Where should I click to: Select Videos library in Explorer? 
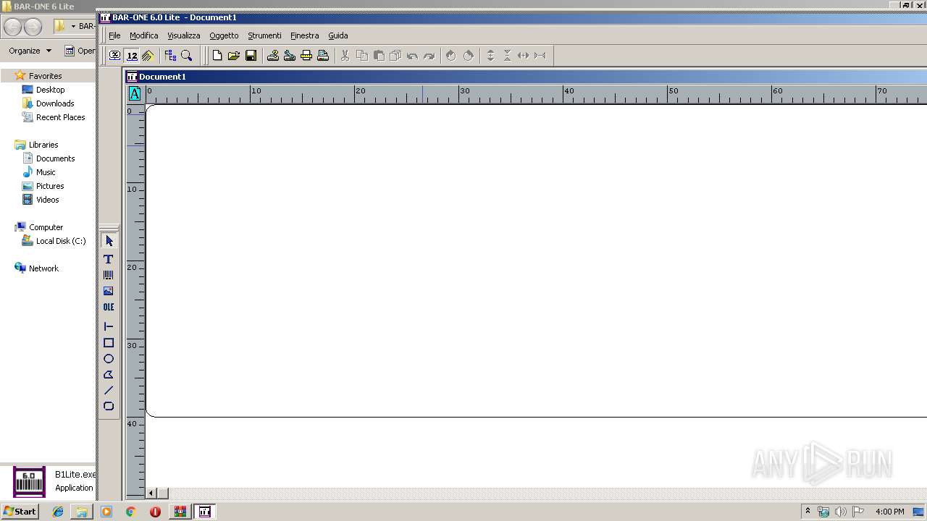click(47, 200)
